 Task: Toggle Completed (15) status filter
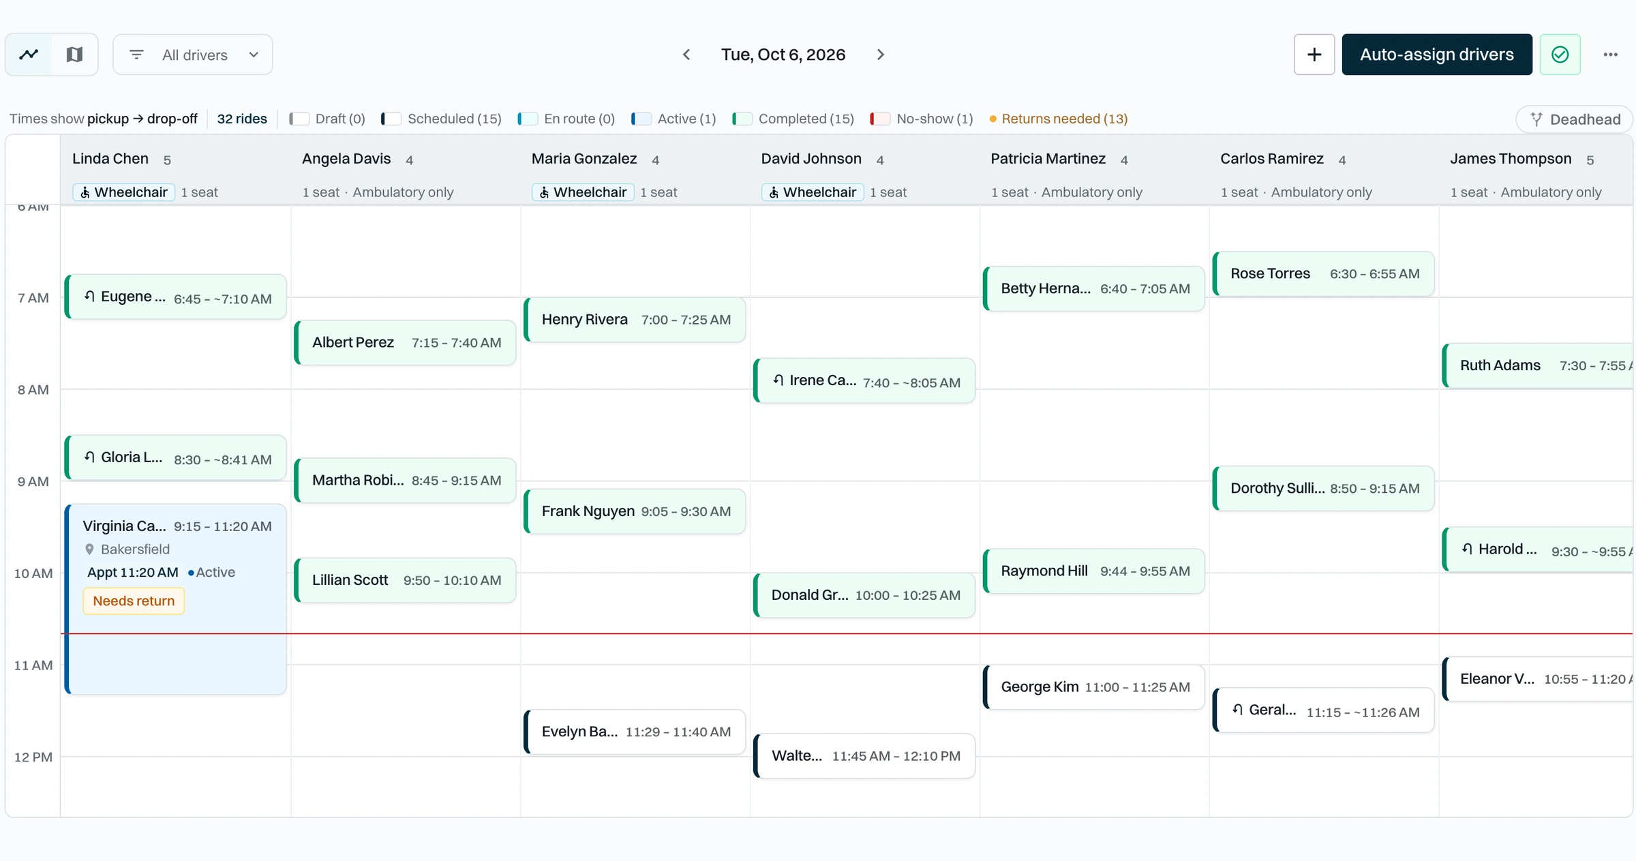(793, 119)
